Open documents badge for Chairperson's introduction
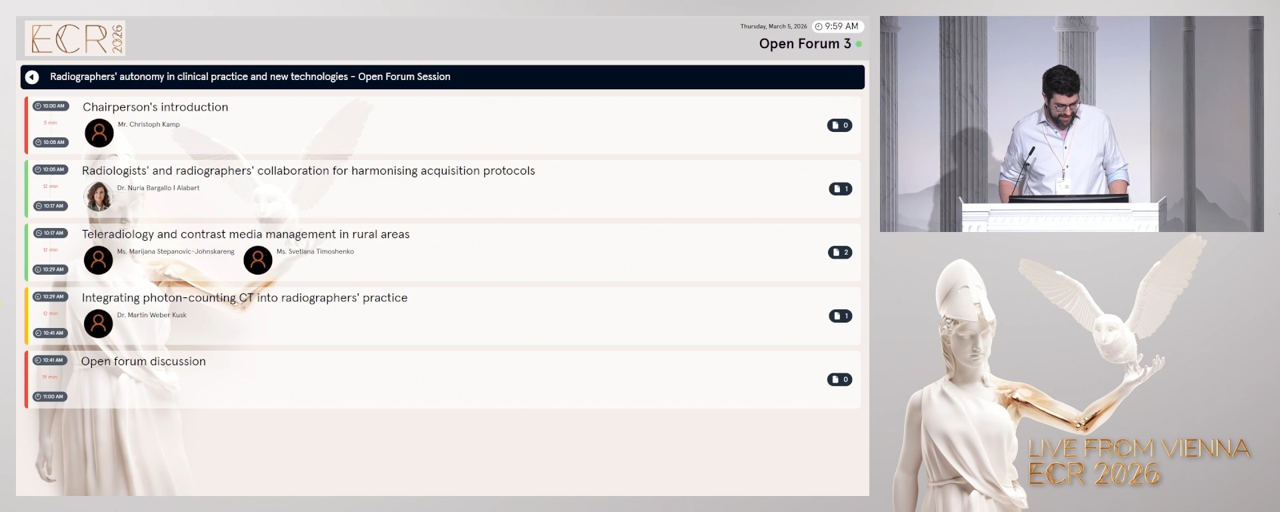Viewport: 1280px width, 512px height. pos(839,125)
